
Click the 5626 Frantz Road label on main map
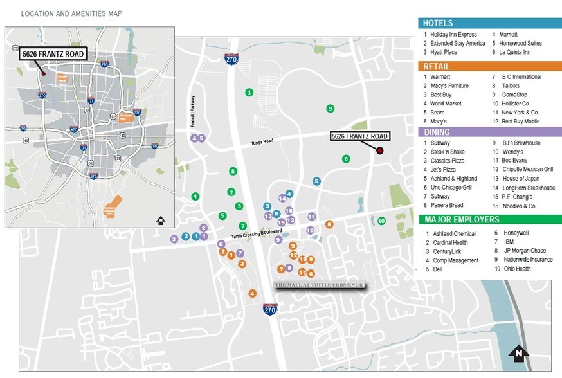360,136
